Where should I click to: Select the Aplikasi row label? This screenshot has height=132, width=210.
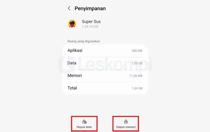pyautogui.click(x=75, y=50)
